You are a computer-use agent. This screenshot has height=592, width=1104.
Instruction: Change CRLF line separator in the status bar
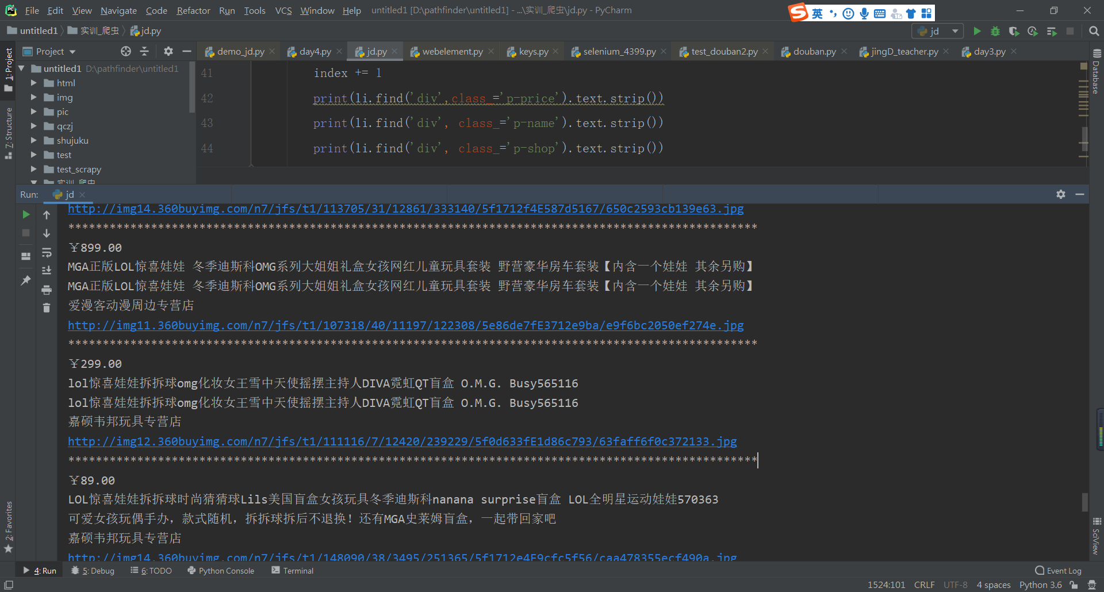pyautogui.click(x=925, y=585)
